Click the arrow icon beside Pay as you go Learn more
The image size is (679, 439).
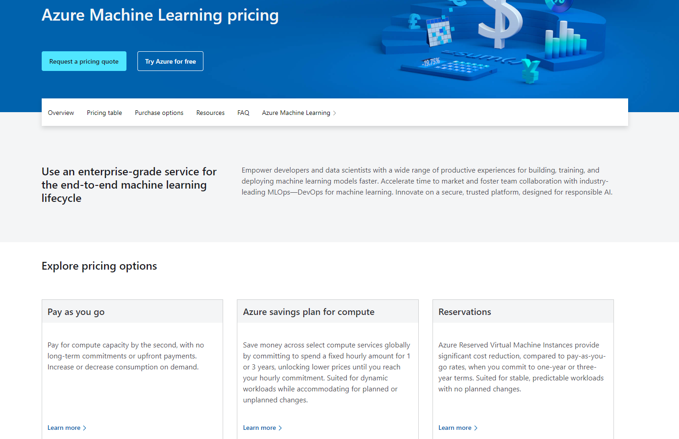(x=85, y=428)
